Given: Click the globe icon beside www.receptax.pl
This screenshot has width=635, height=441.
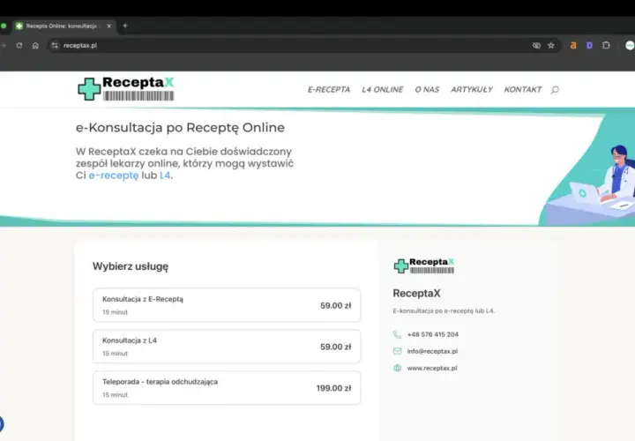Looking at the screenshot, I should [x=397, y=368].
